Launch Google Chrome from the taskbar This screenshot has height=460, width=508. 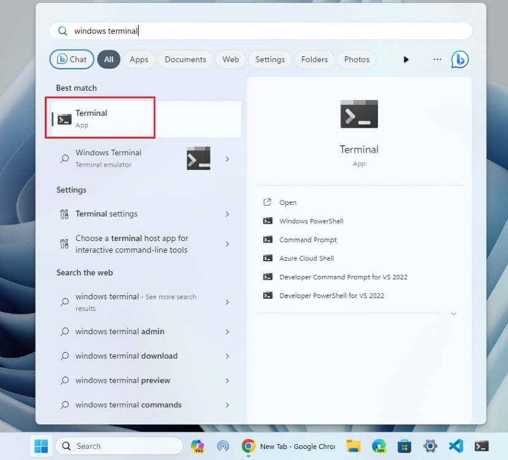(x=248, y=446)
